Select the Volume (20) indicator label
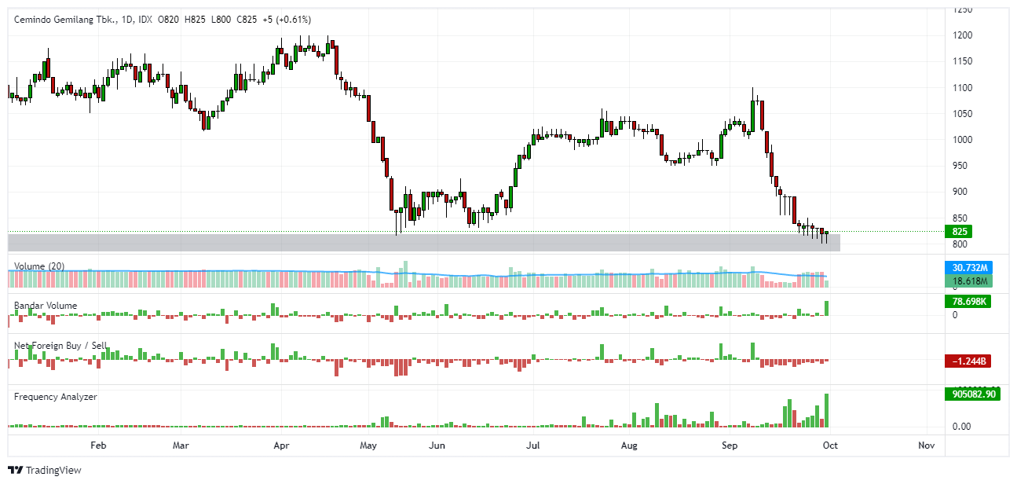 tap(38, 266)
